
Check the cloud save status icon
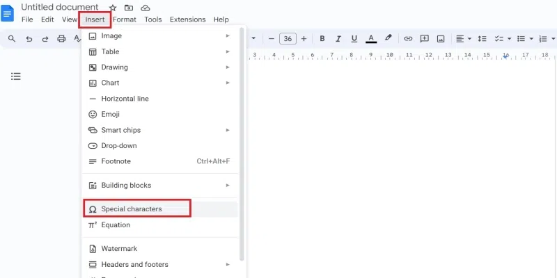point(145,8)
